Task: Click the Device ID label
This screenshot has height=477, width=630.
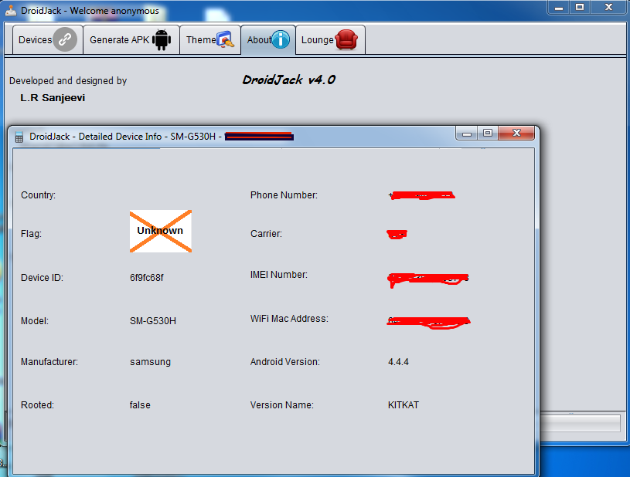Action: [42, 278]
